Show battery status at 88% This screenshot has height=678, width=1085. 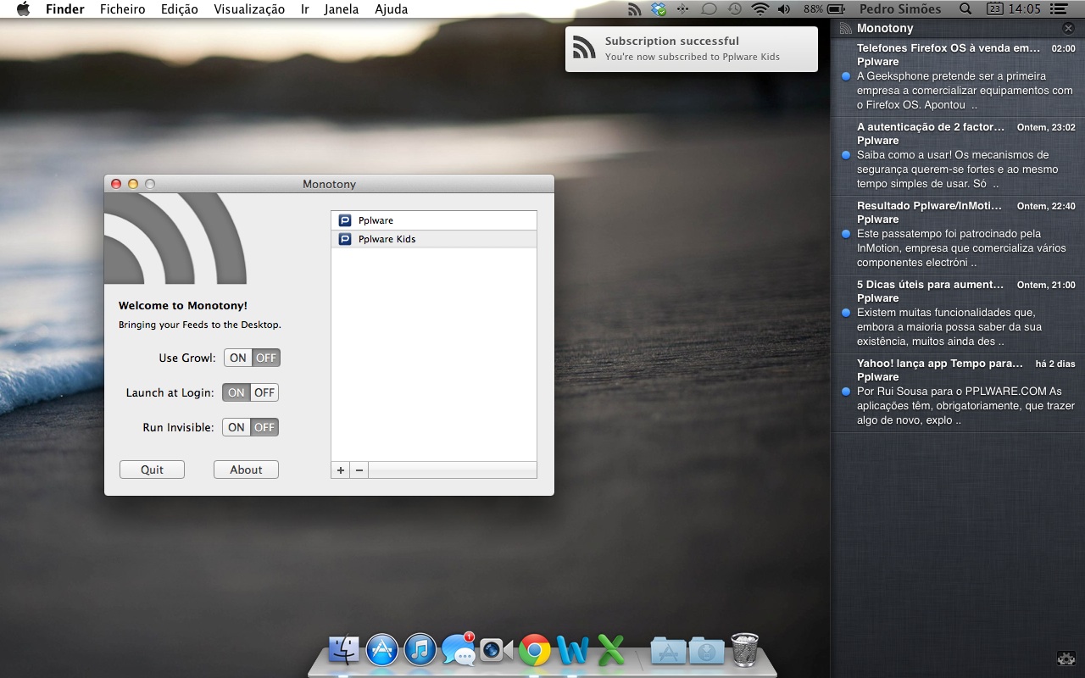click(x=825, y=9)
